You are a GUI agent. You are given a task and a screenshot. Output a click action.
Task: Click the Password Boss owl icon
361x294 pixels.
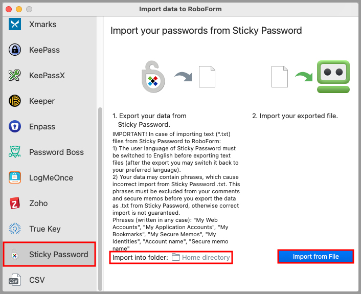(x=15, y=152)
